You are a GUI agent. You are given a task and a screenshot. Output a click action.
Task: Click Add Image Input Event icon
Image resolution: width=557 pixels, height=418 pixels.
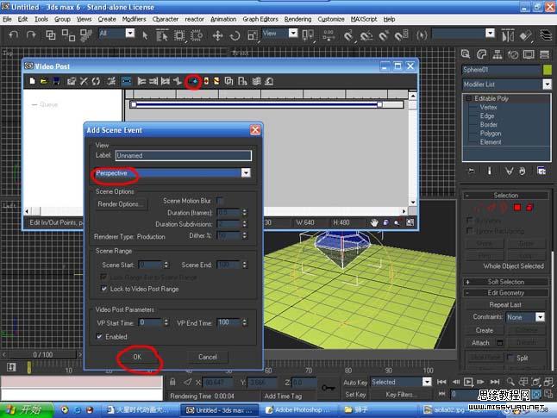[206, 81]
